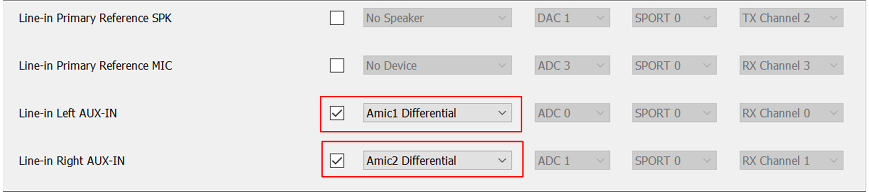Open SPORT 0 dropdown in Left AUX-IN row

(x=674, y=113)
